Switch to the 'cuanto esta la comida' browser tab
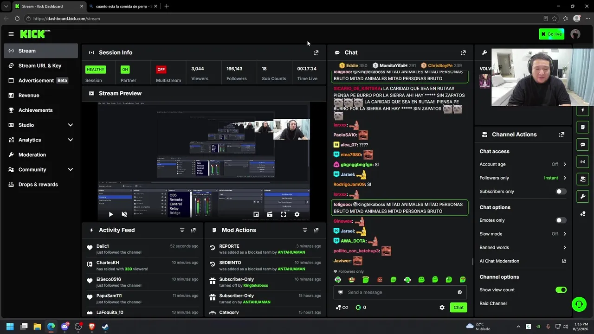This screenshot has height=334, width=594. pyautogui.click(x=123, y=6)
